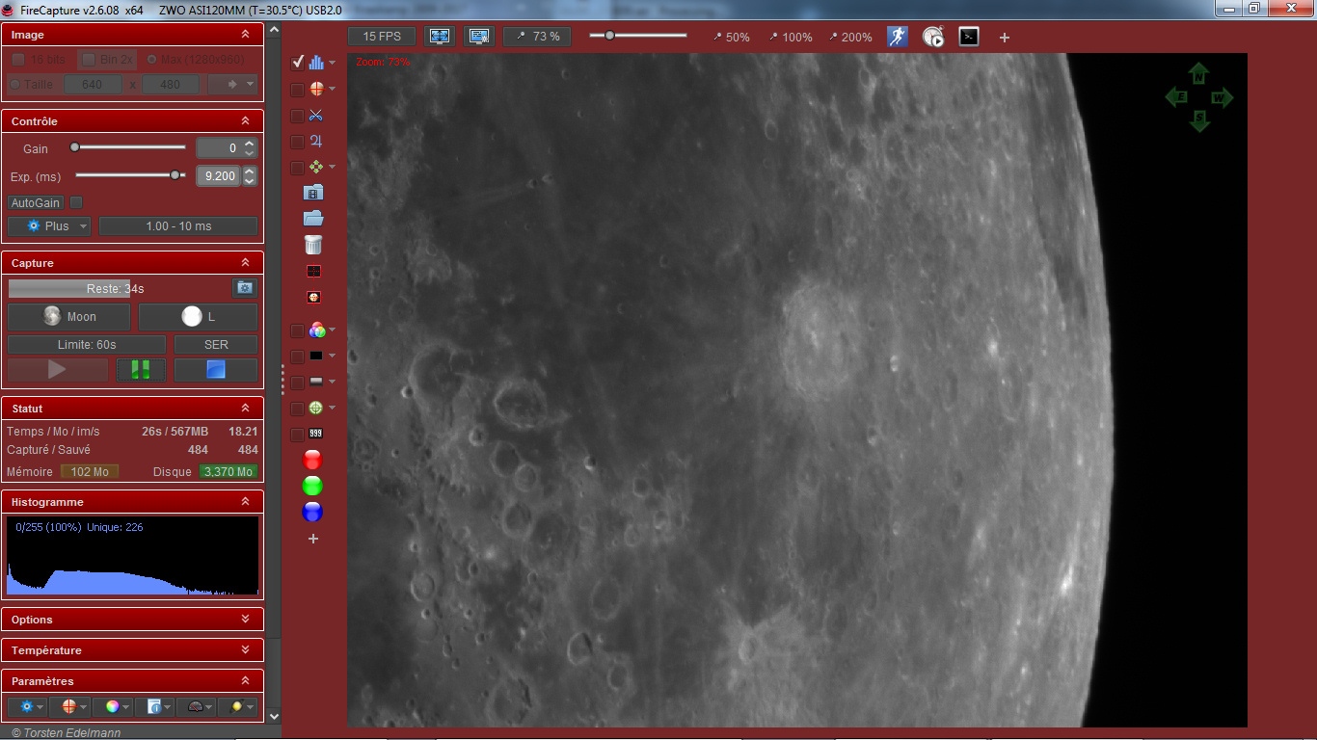Uncheck the histogram display checkbox
1317x740 pixels.
pyautogui.click(x=298, y=63)
